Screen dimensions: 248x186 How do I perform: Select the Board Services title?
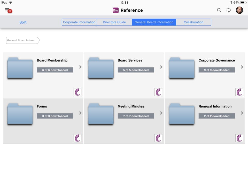tap(130, 60)
